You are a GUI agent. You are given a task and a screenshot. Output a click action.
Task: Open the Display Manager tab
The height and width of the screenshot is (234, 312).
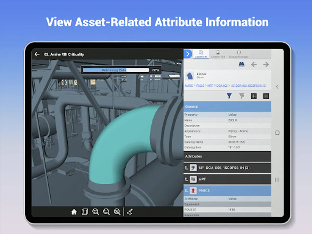(239, 54)
